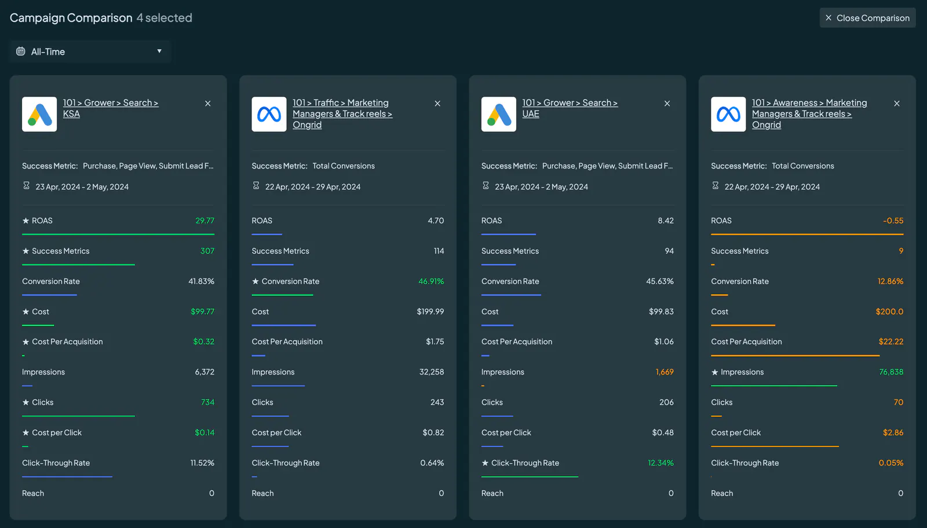
Task: Remove the Traffic campaign with its X icon
Action: (437, 104)
